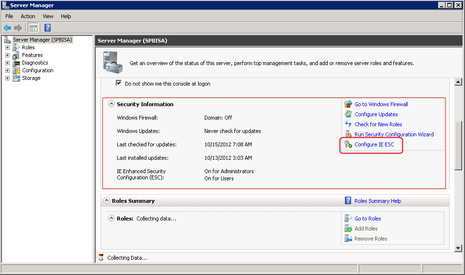The height and width of the screenshot is (275, 465).
Task: Expand the Diagnostics tree node
Action: click(x=7, y=63)
